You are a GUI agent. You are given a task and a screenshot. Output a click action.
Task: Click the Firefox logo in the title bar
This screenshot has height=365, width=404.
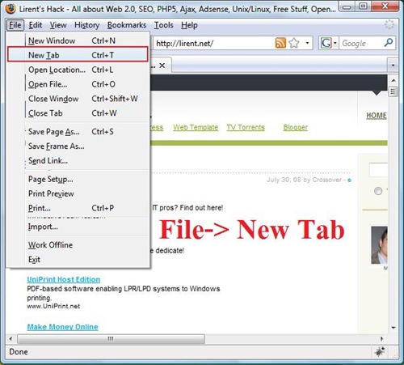(11, 9)
